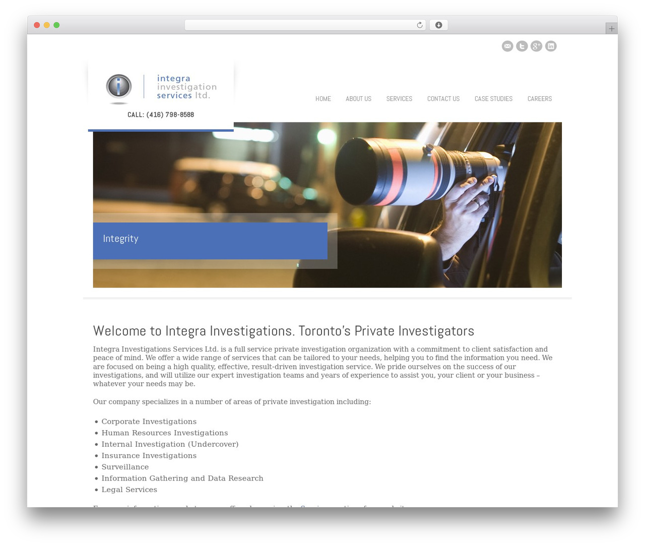Click the email envelope social icon
The height and width of the screenshot is (546, 645).
tap(507, 46)
